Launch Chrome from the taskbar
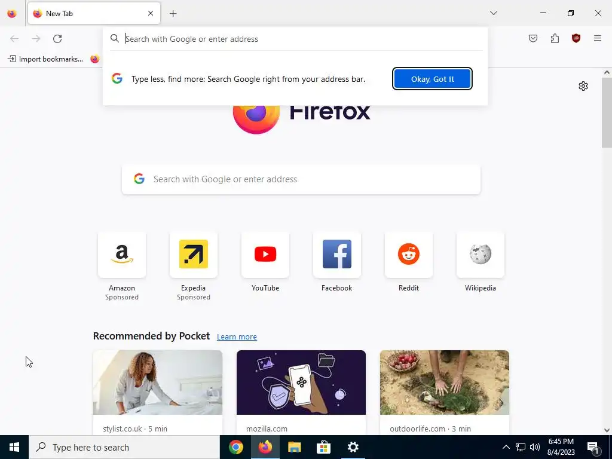The height and width of the screenshot is (459, 612). 235,447
